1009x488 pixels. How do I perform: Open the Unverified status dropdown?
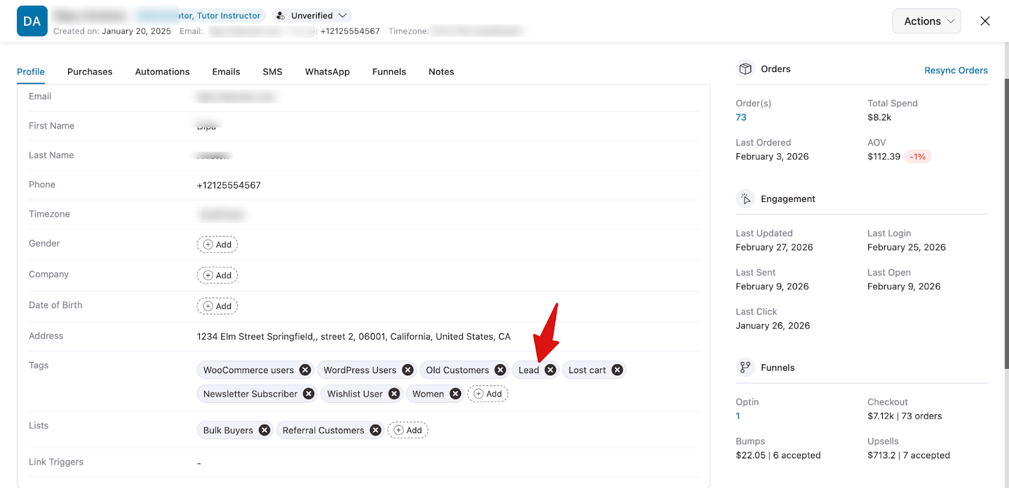pos(313,16)
